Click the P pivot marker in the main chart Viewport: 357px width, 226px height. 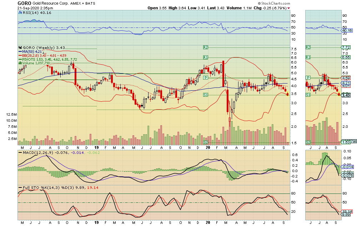coord(206,77)
